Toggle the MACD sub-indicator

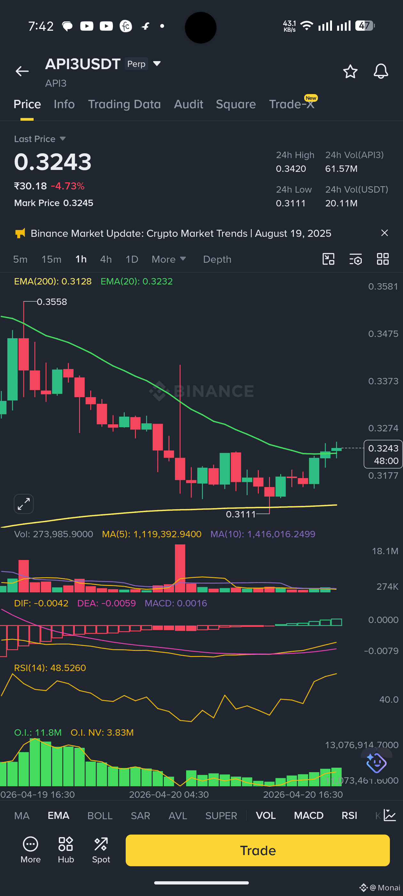pyautogui.click(x=308, y=815)
